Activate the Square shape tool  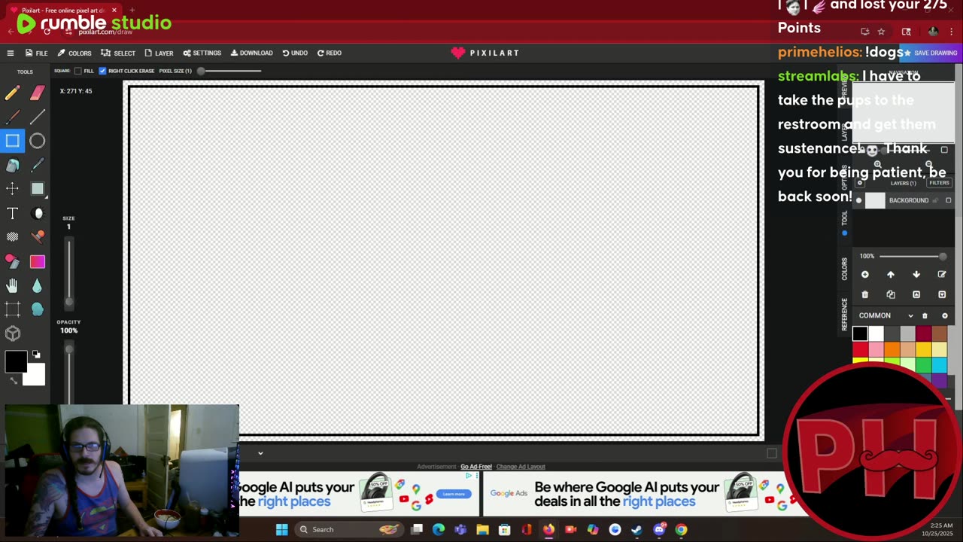click(x=12, y=141)
